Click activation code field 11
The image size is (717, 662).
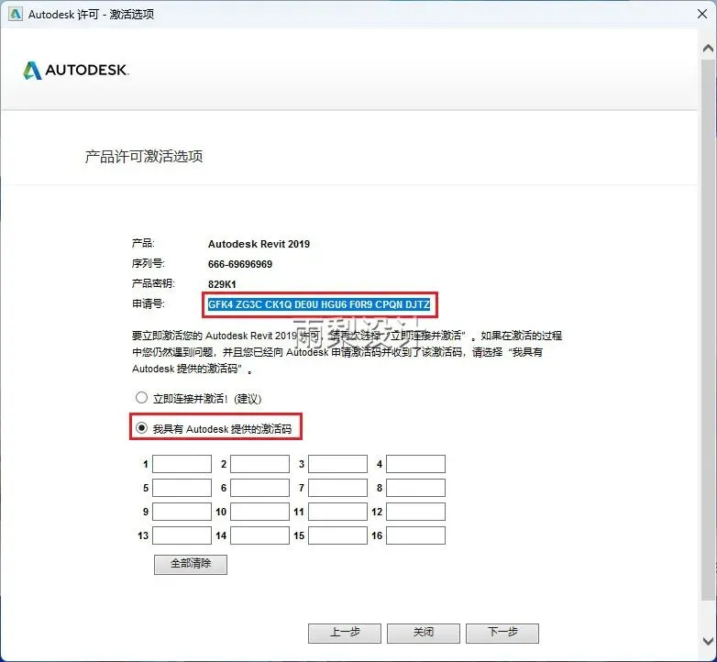(338, 512)
